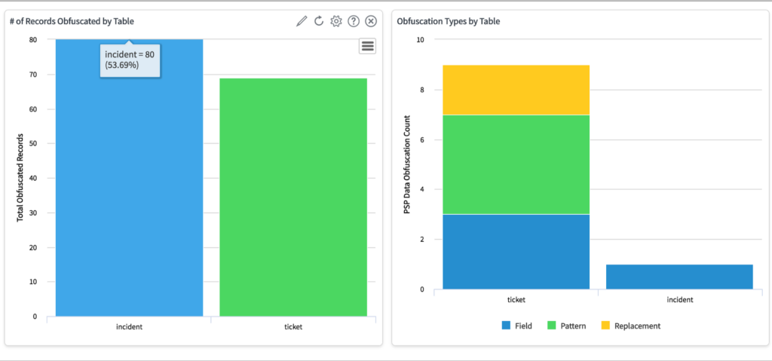This screenshot has width=772, height=361.
Task: Click the 'ticket' x-axis label in left chart
Action: (293, 326)
